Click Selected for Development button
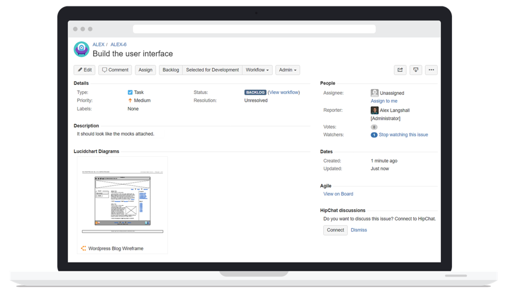Viewport: 510px width, 290px height. 213,70
